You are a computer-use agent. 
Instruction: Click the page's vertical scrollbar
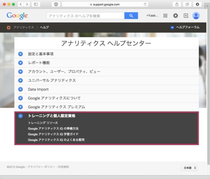(x=208, y=87)
